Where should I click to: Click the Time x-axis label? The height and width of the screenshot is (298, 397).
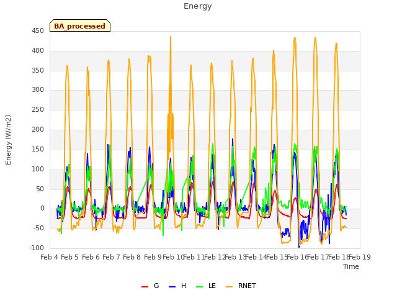point(351,266)
